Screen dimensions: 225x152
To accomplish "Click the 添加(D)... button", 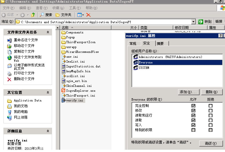I will pos(189,92).
